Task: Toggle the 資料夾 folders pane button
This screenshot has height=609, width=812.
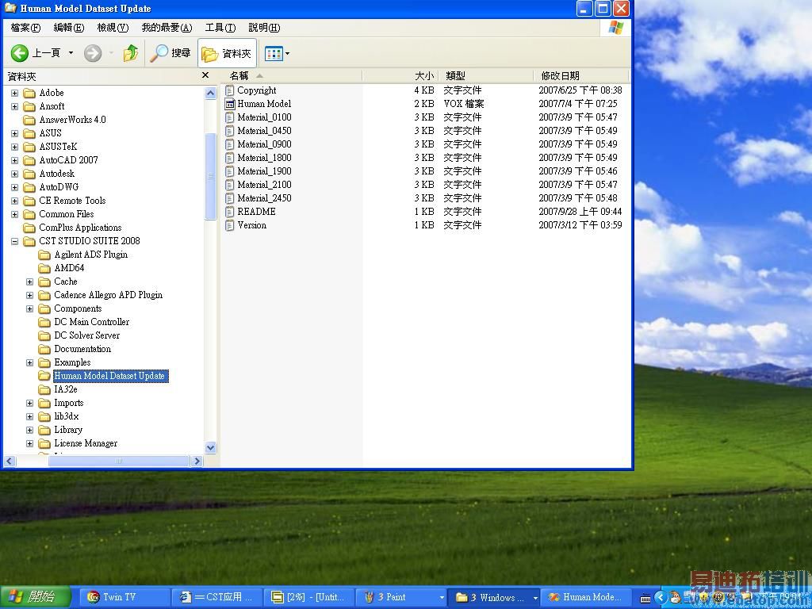Action: [x=226, y=53]
